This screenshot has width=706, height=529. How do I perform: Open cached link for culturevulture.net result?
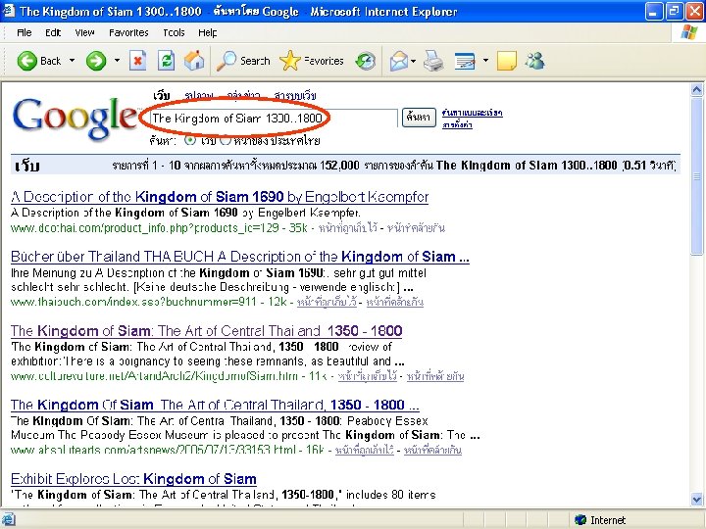367,376
